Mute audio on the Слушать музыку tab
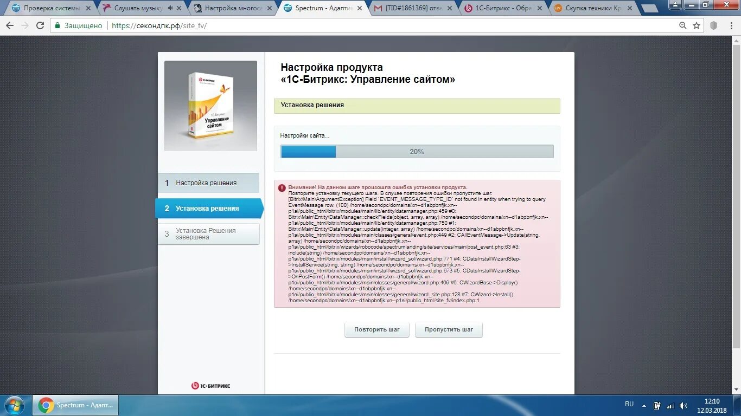The image size is (741, 416). tap(171, 8)
